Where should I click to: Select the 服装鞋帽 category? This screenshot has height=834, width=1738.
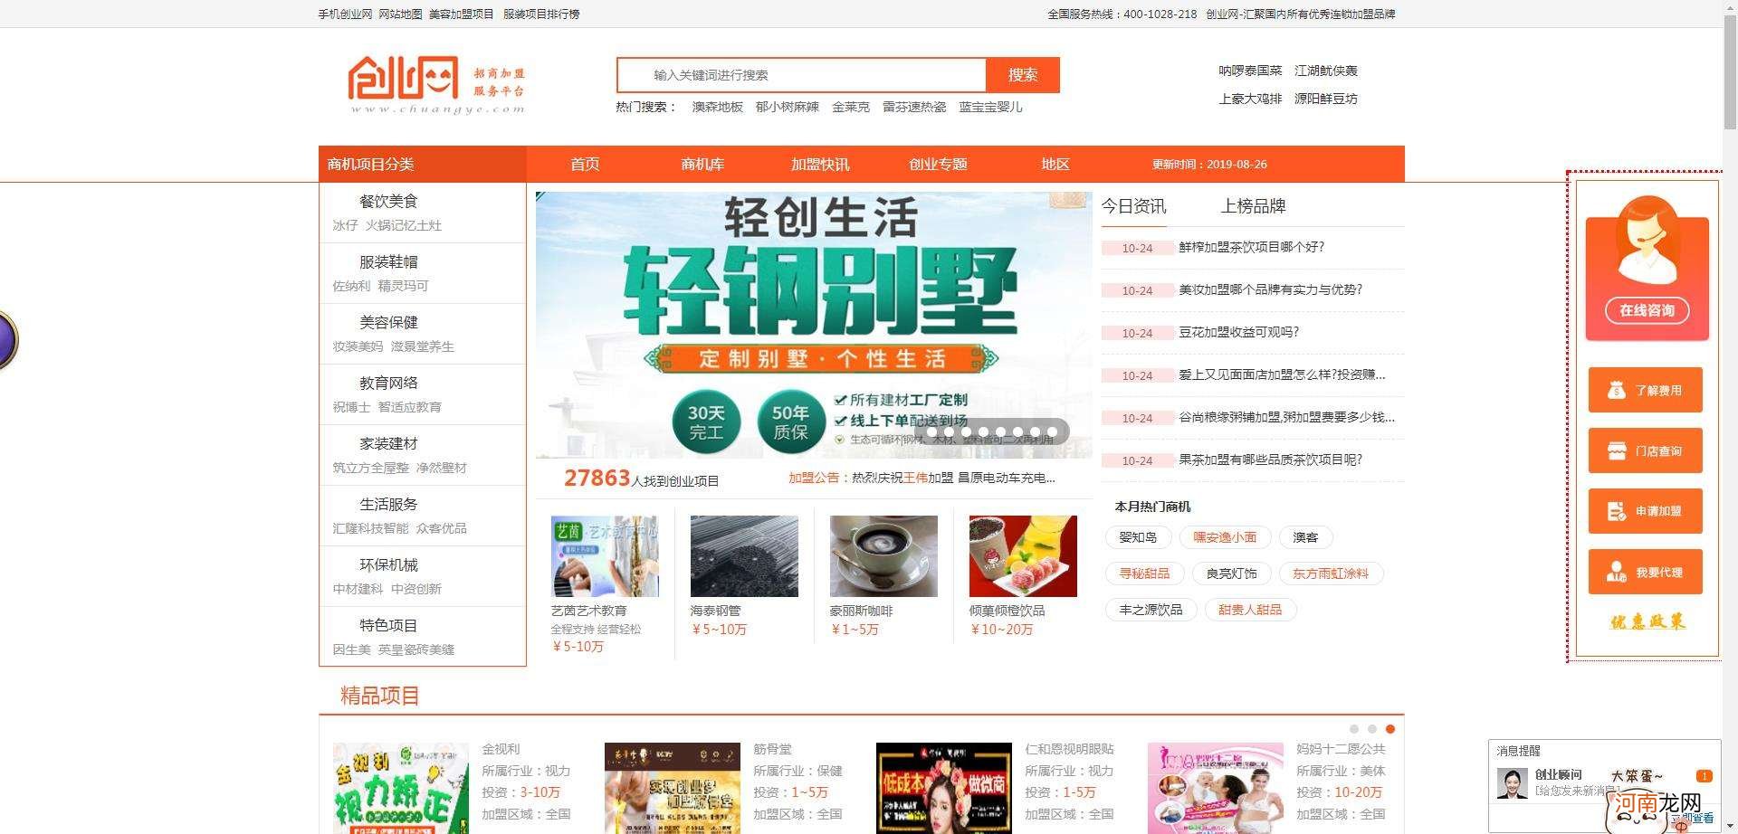[x=388, y=261]
